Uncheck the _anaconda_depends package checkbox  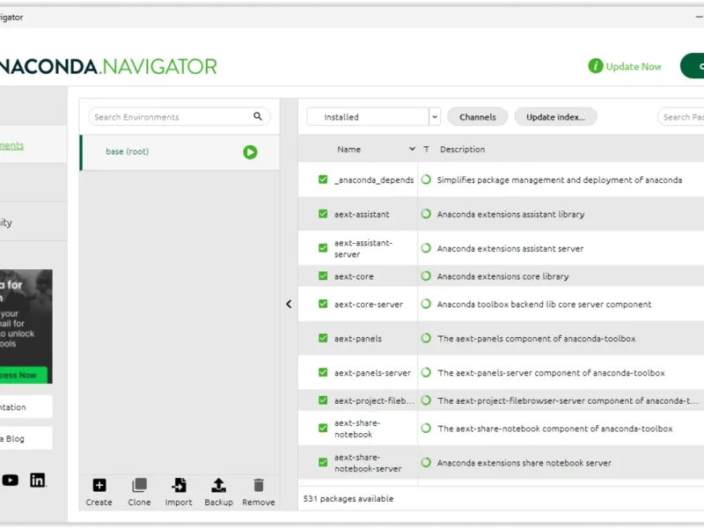click(x=323, y=180)
